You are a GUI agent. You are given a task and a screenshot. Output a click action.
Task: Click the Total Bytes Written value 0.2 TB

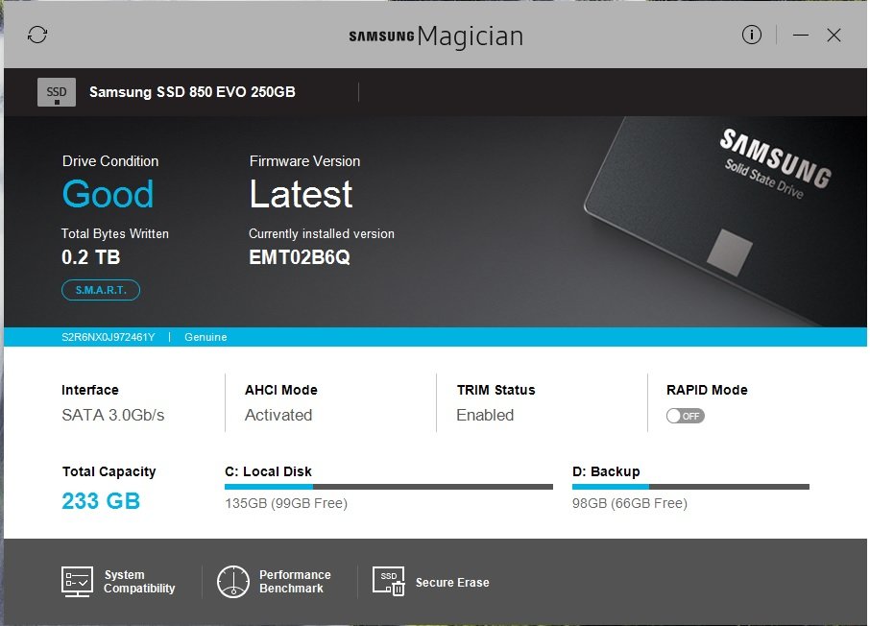pos(91,257)
